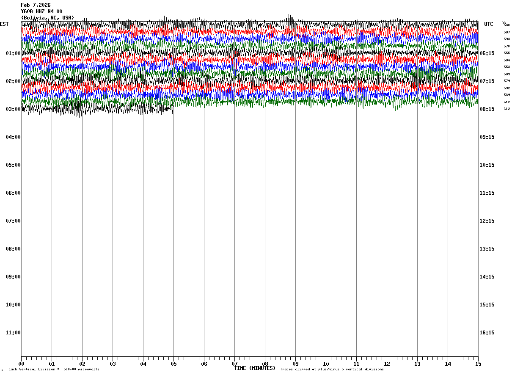Click the DC offset value '592'
Viewport: 512px width, 375px height.
tap(506, 88)
